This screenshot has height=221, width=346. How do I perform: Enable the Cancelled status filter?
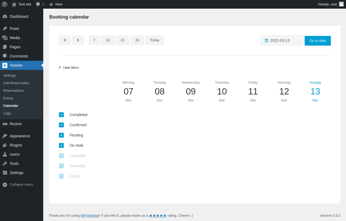click(61, 156)
